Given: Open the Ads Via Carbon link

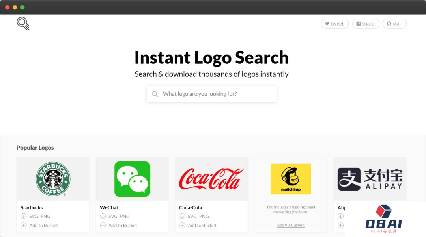Looking at the screenshot, I should 291,225.
